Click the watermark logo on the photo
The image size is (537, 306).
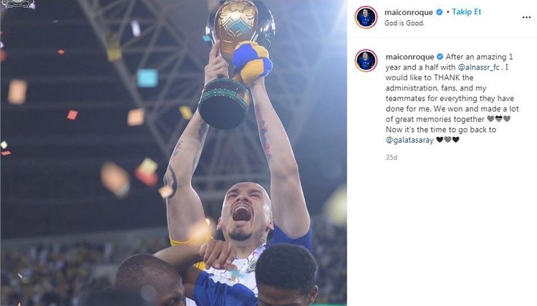[x=19, y=4]
